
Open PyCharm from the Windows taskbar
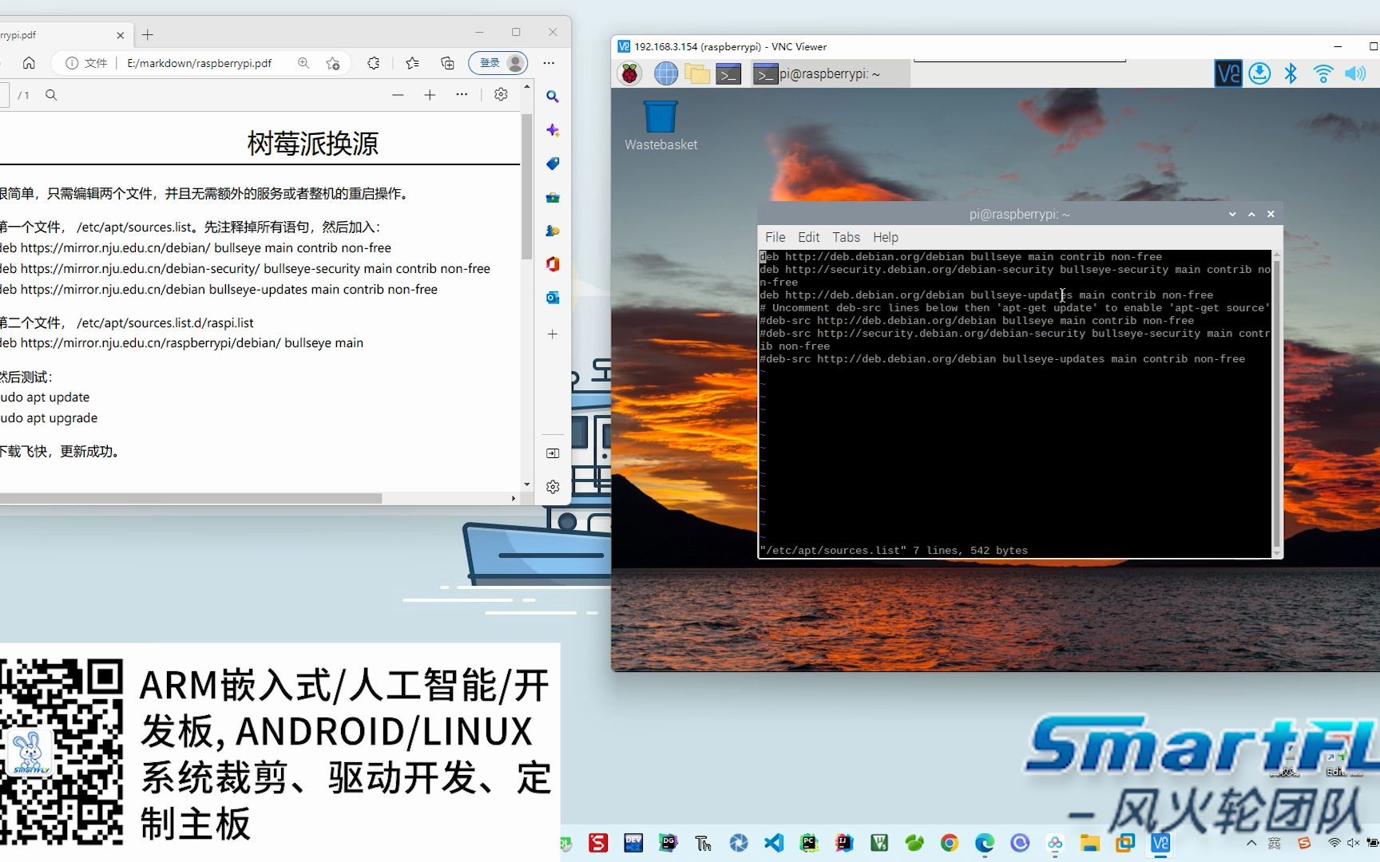(809, 843)
